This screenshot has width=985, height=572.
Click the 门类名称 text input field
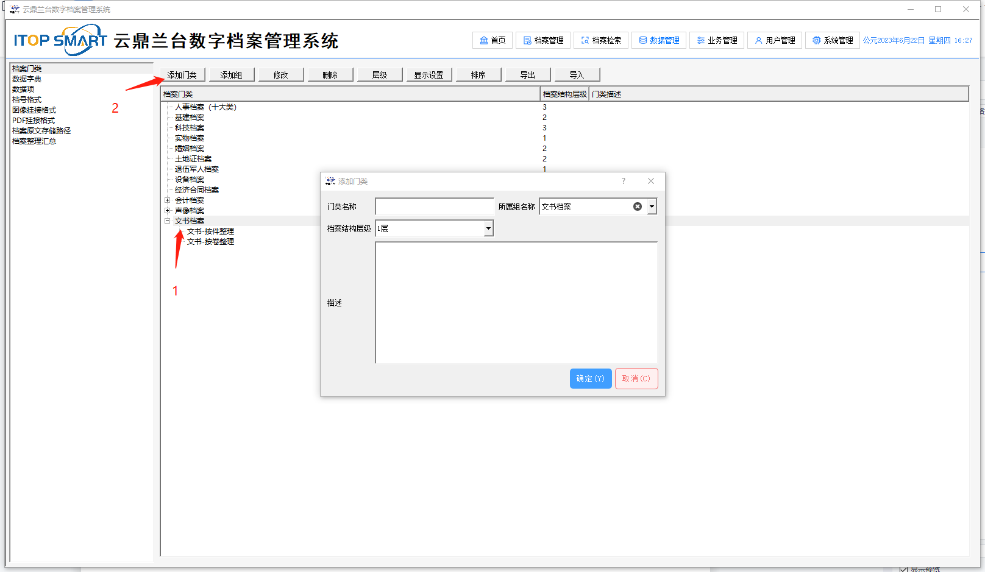click(434, 207)
